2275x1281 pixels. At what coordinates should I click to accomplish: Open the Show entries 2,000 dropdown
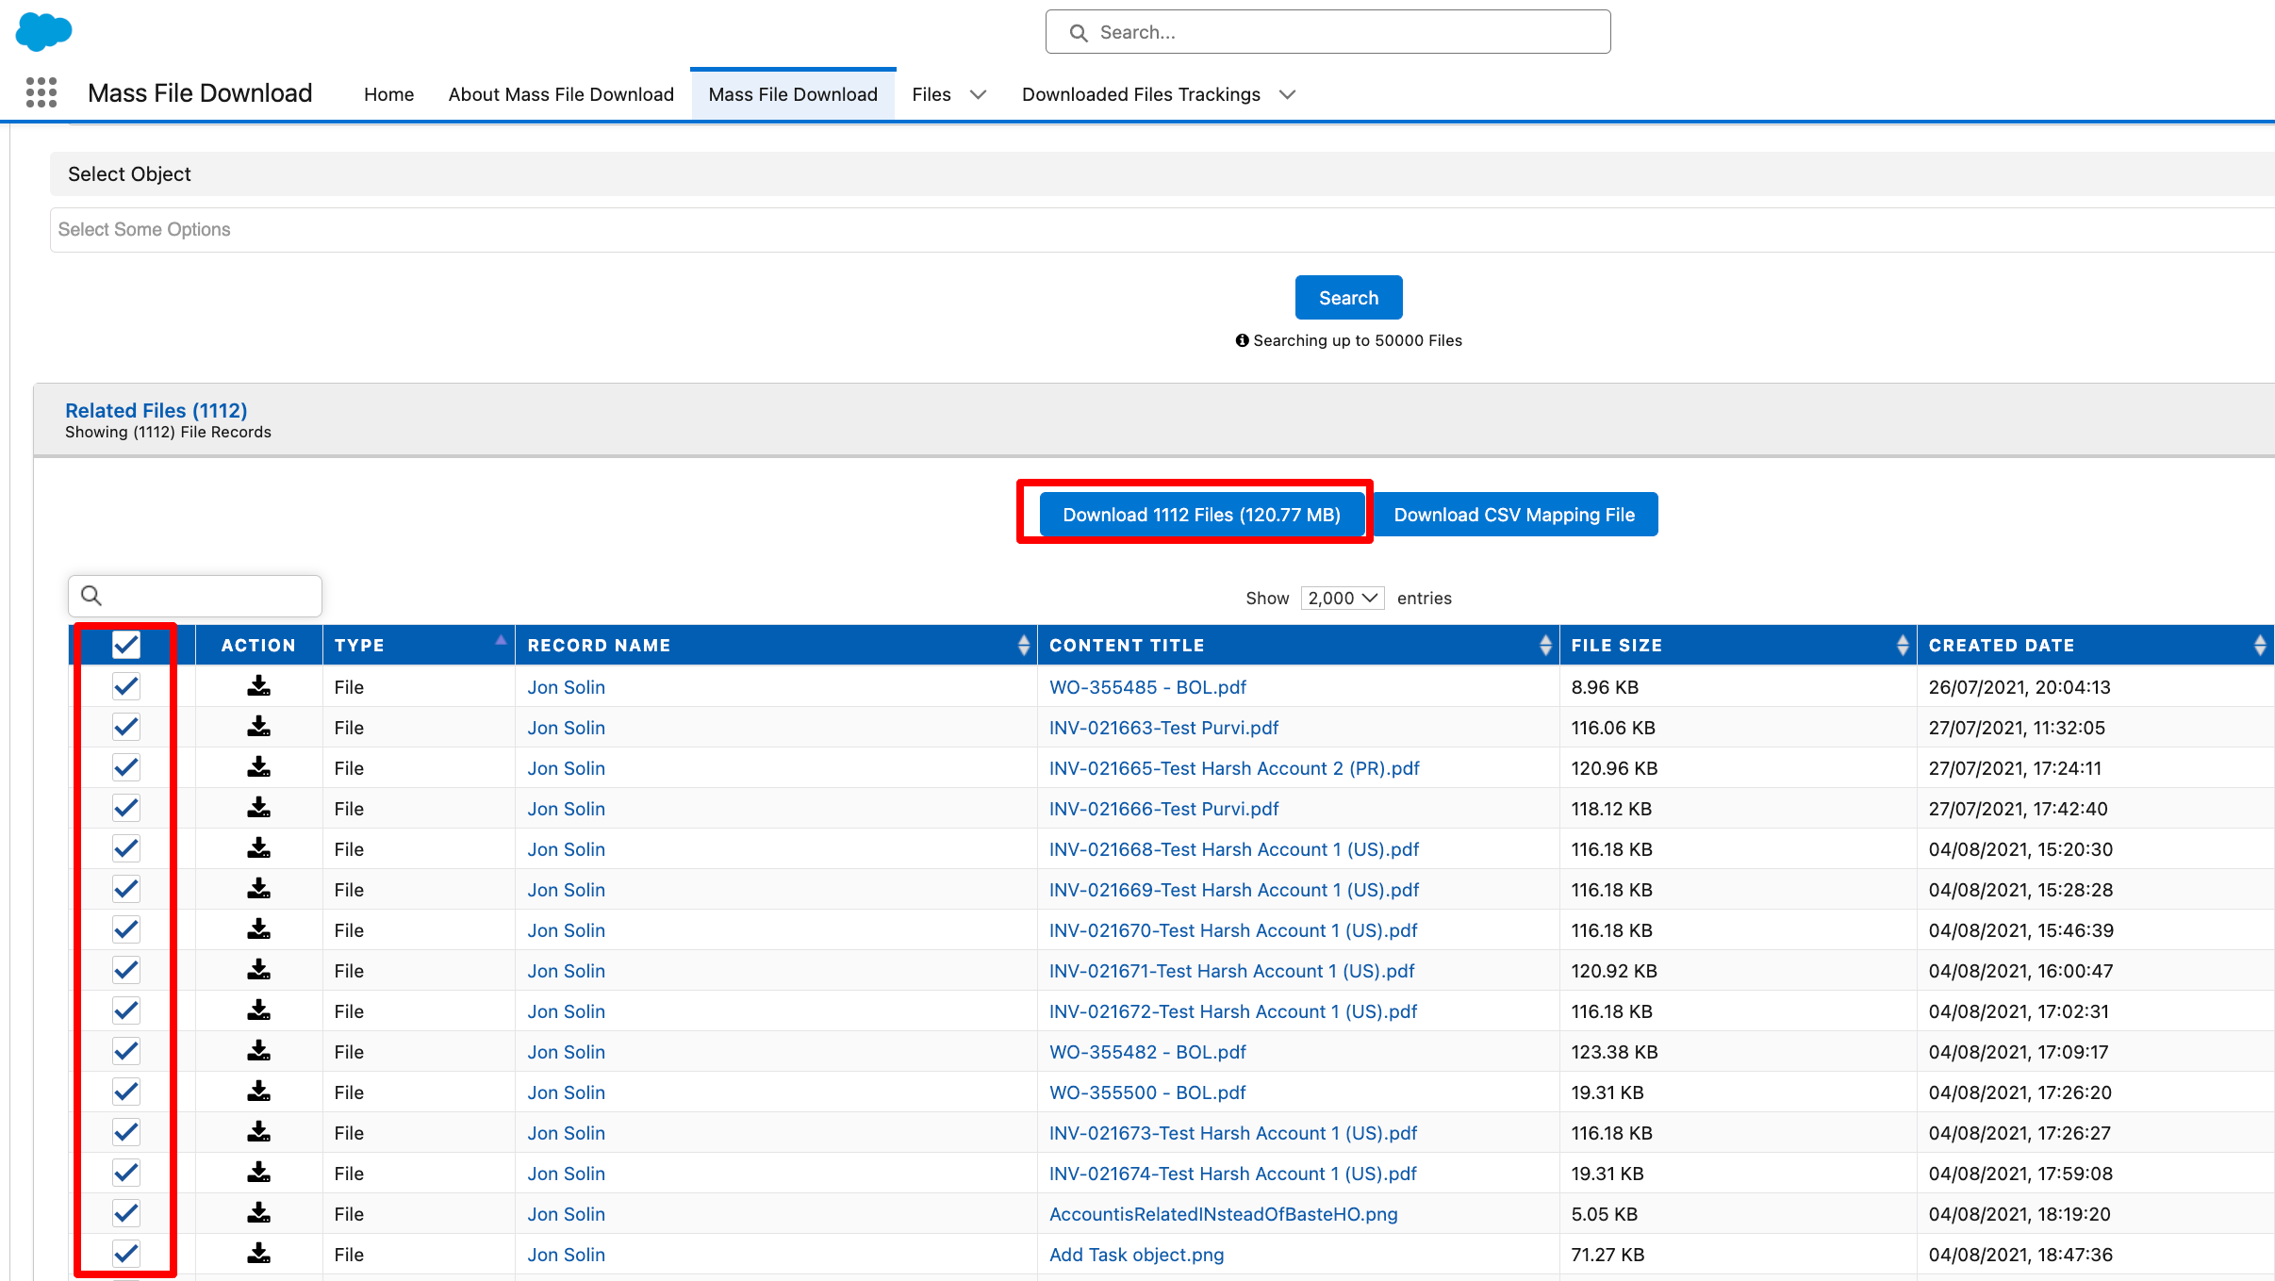click(1343, 598)
